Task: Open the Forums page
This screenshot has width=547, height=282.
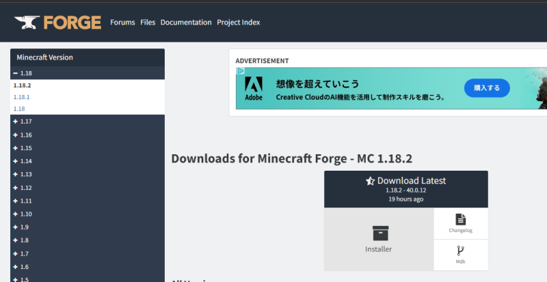Action: point(122,23)
